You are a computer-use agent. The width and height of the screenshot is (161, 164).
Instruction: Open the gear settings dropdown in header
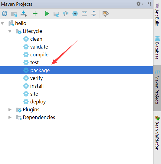[140, 4]
